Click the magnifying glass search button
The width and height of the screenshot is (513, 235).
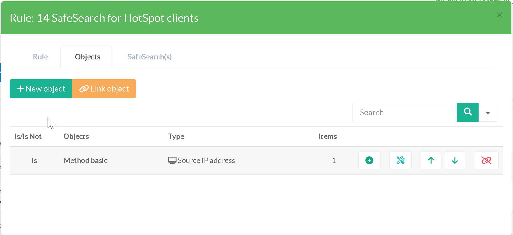(x=468, y=112)
